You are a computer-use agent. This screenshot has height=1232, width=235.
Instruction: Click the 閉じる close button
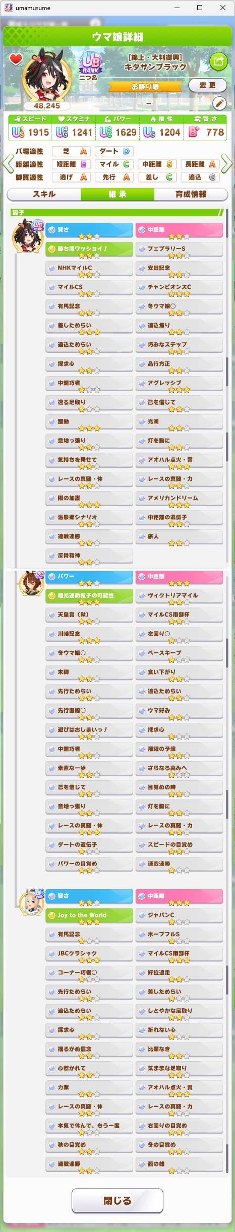tap(117, 1200)
